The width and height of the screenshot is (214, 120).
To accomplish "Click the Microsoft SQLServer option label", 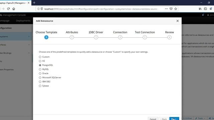I will point(51,78).
